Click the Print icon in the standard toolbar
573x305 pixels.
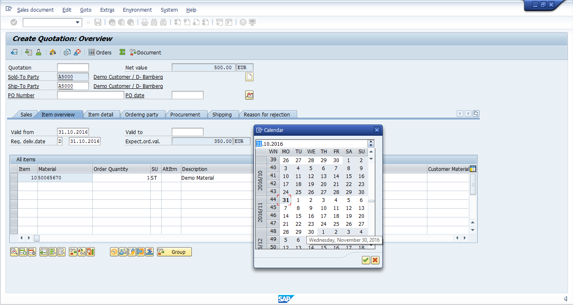[x=145, y=22]
